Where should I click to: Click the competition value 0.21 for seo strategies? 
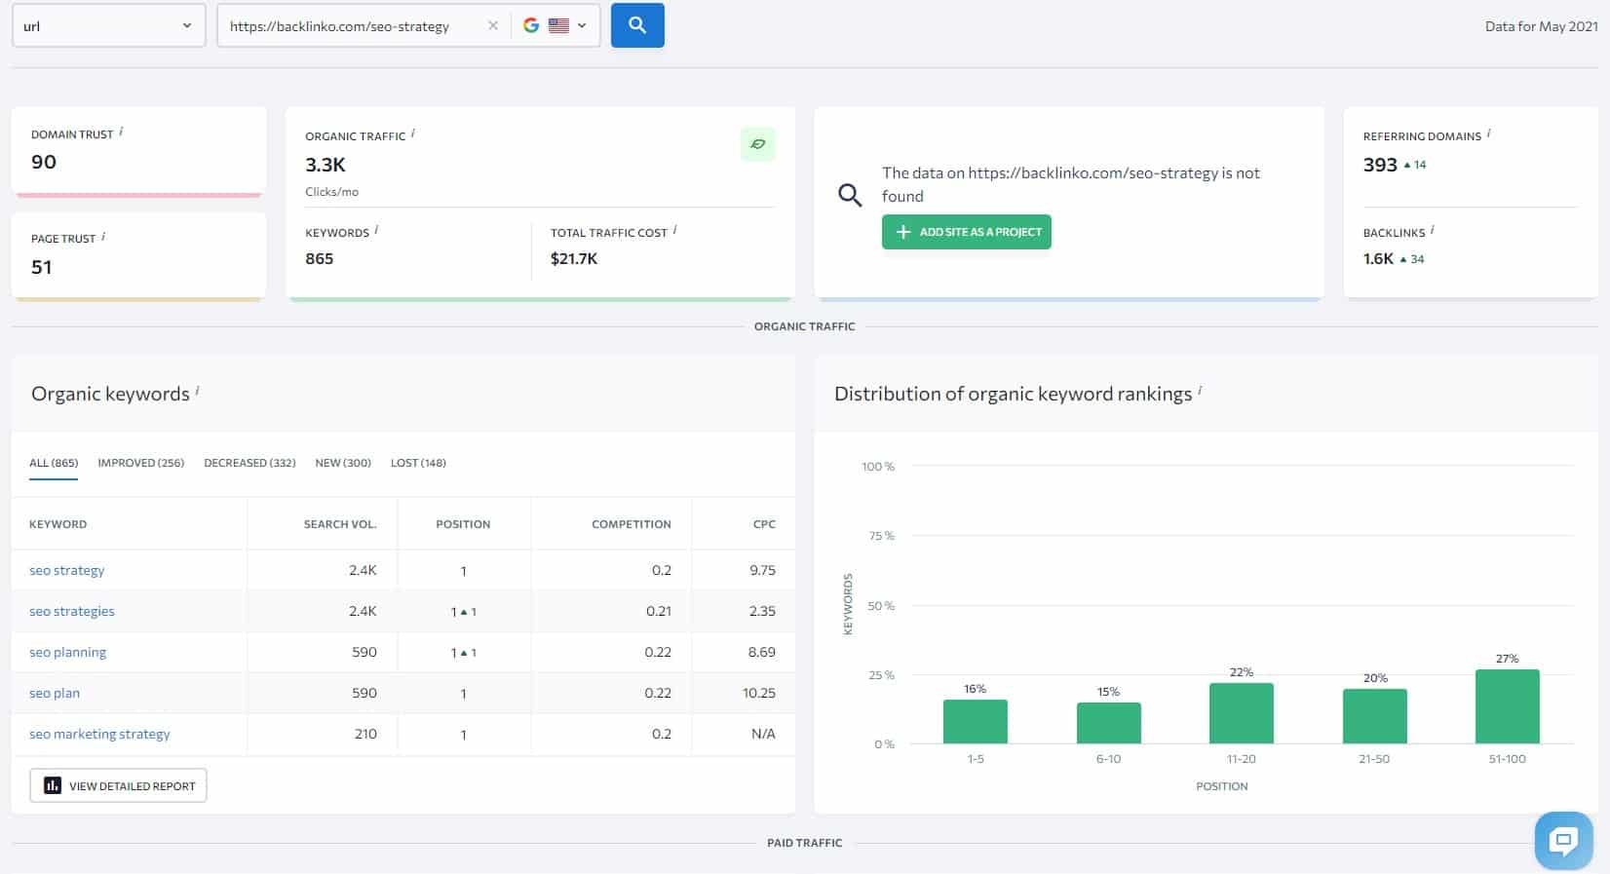[659, 611]
